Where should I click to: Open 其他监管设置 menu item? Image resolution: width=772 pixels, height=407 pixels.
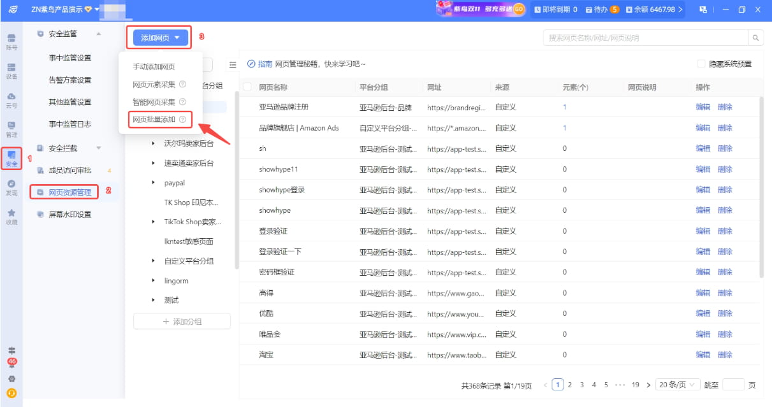point(70,102)
